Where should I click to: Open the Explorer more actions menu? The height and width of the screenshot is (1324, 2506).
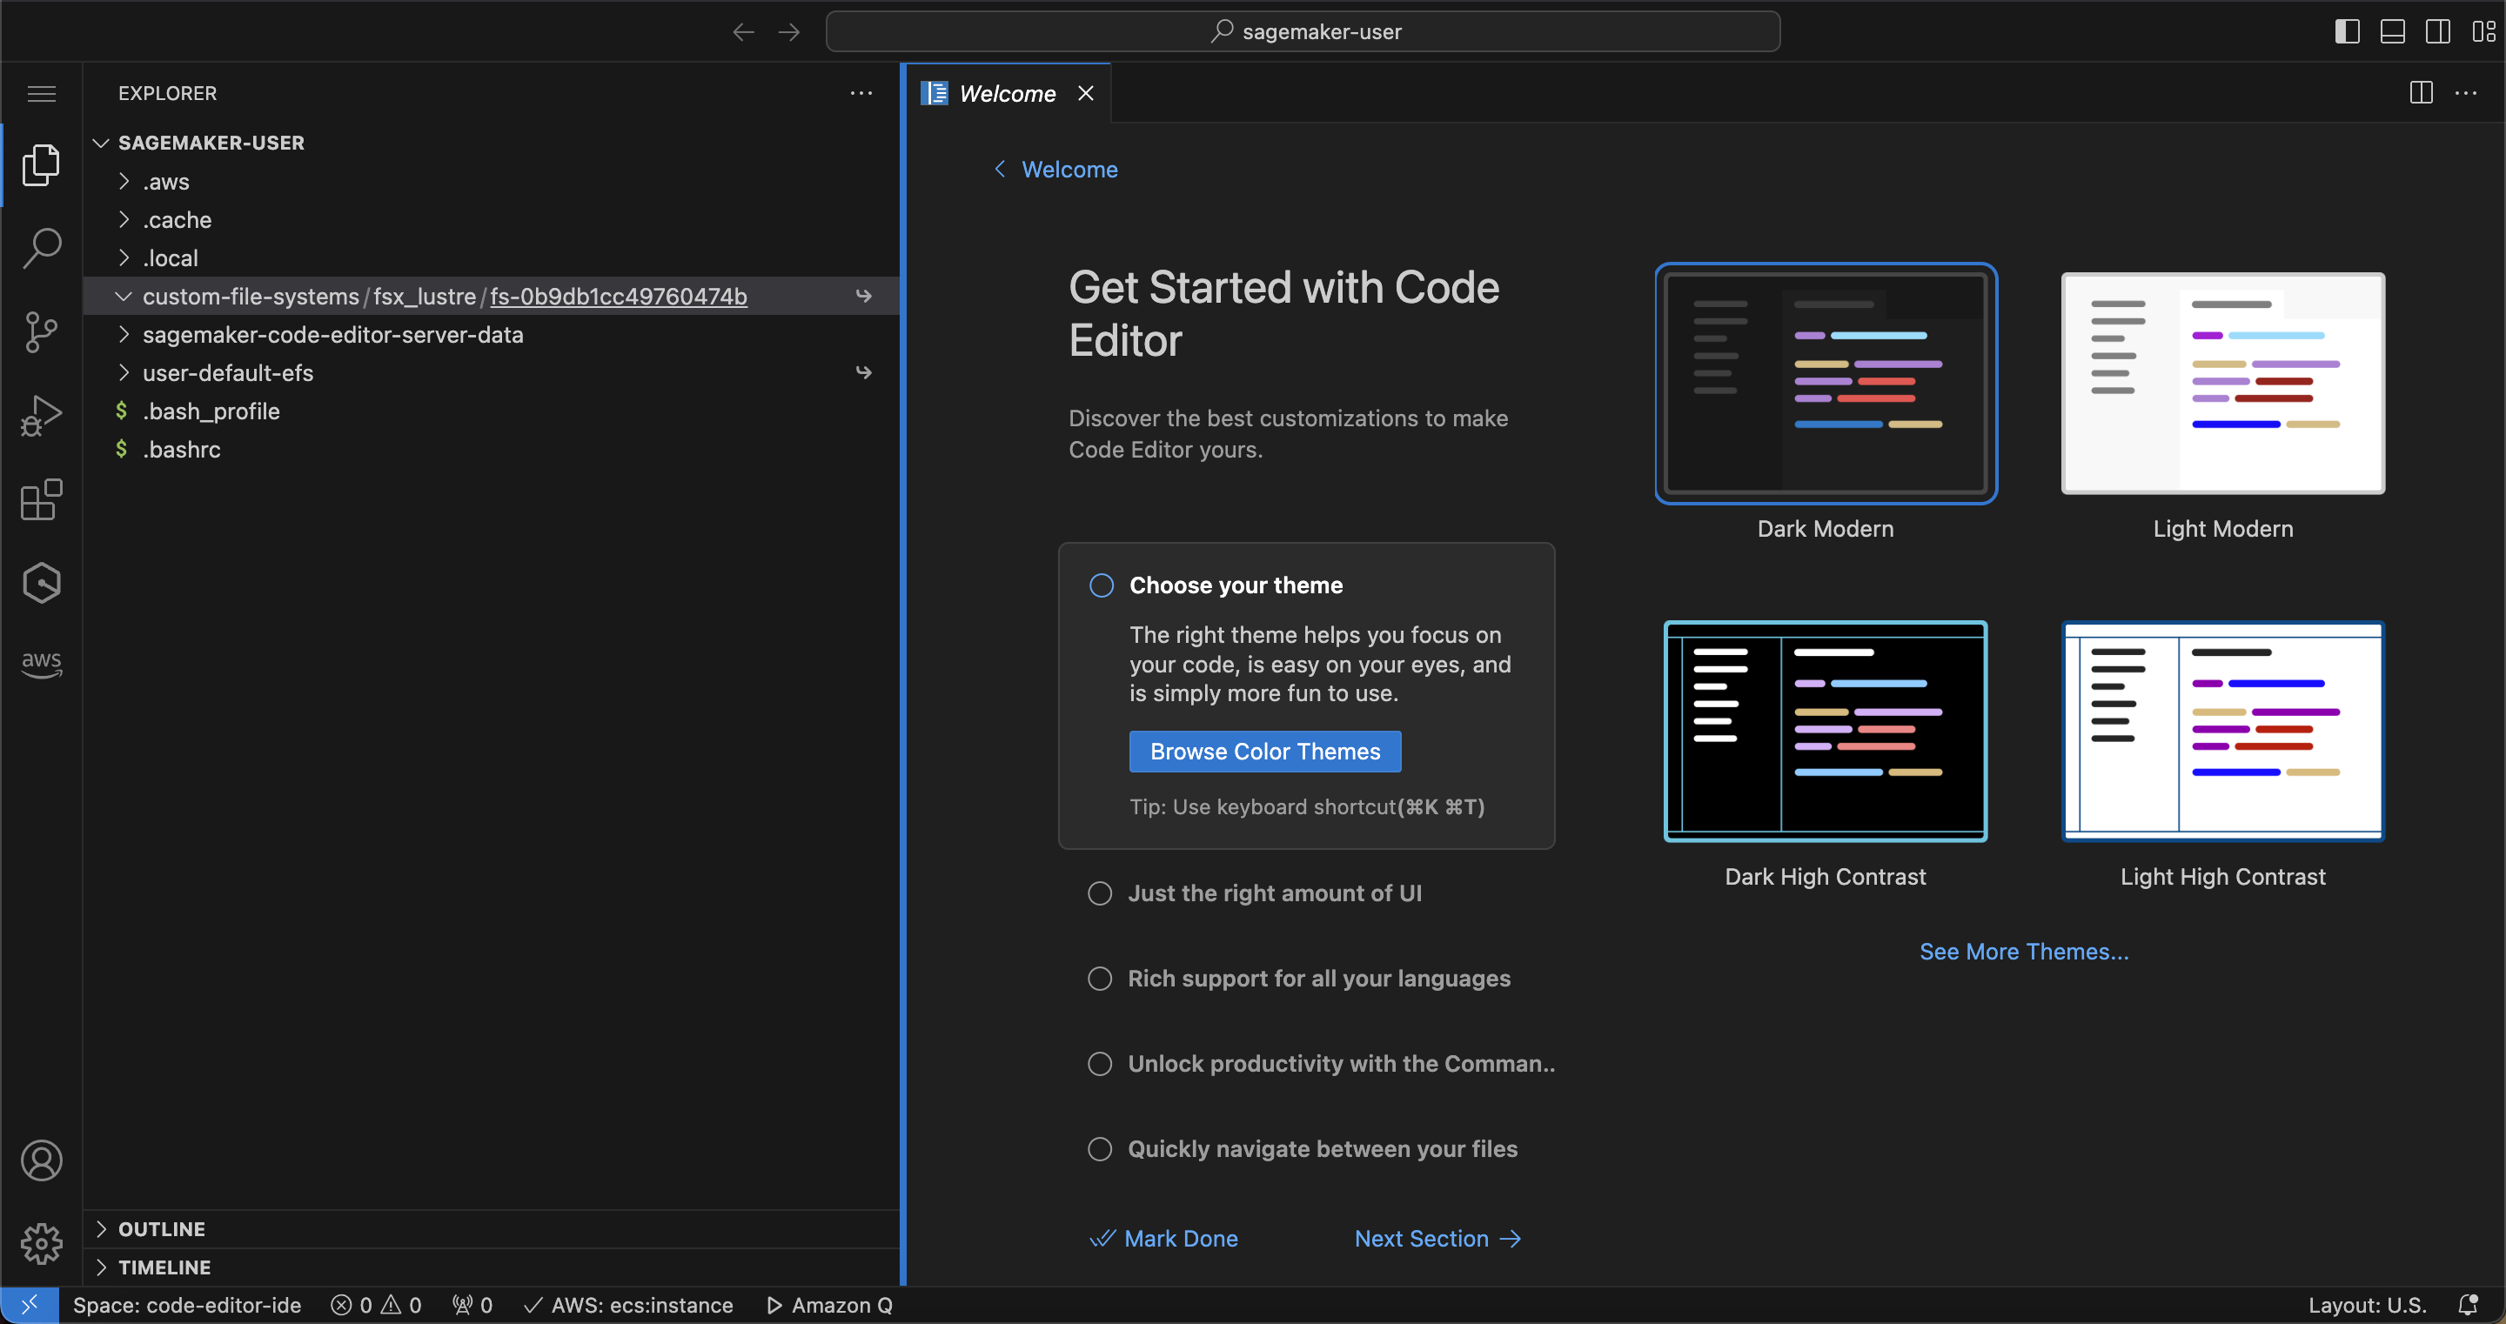coord(861,93)
